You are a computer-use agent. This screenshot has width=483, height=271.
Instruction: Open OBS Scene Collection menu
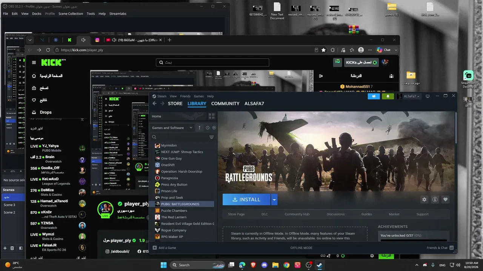(x=71, y=14)
